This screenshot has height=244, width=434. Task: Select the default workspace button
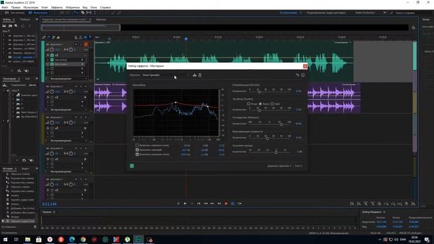(288, 13)
